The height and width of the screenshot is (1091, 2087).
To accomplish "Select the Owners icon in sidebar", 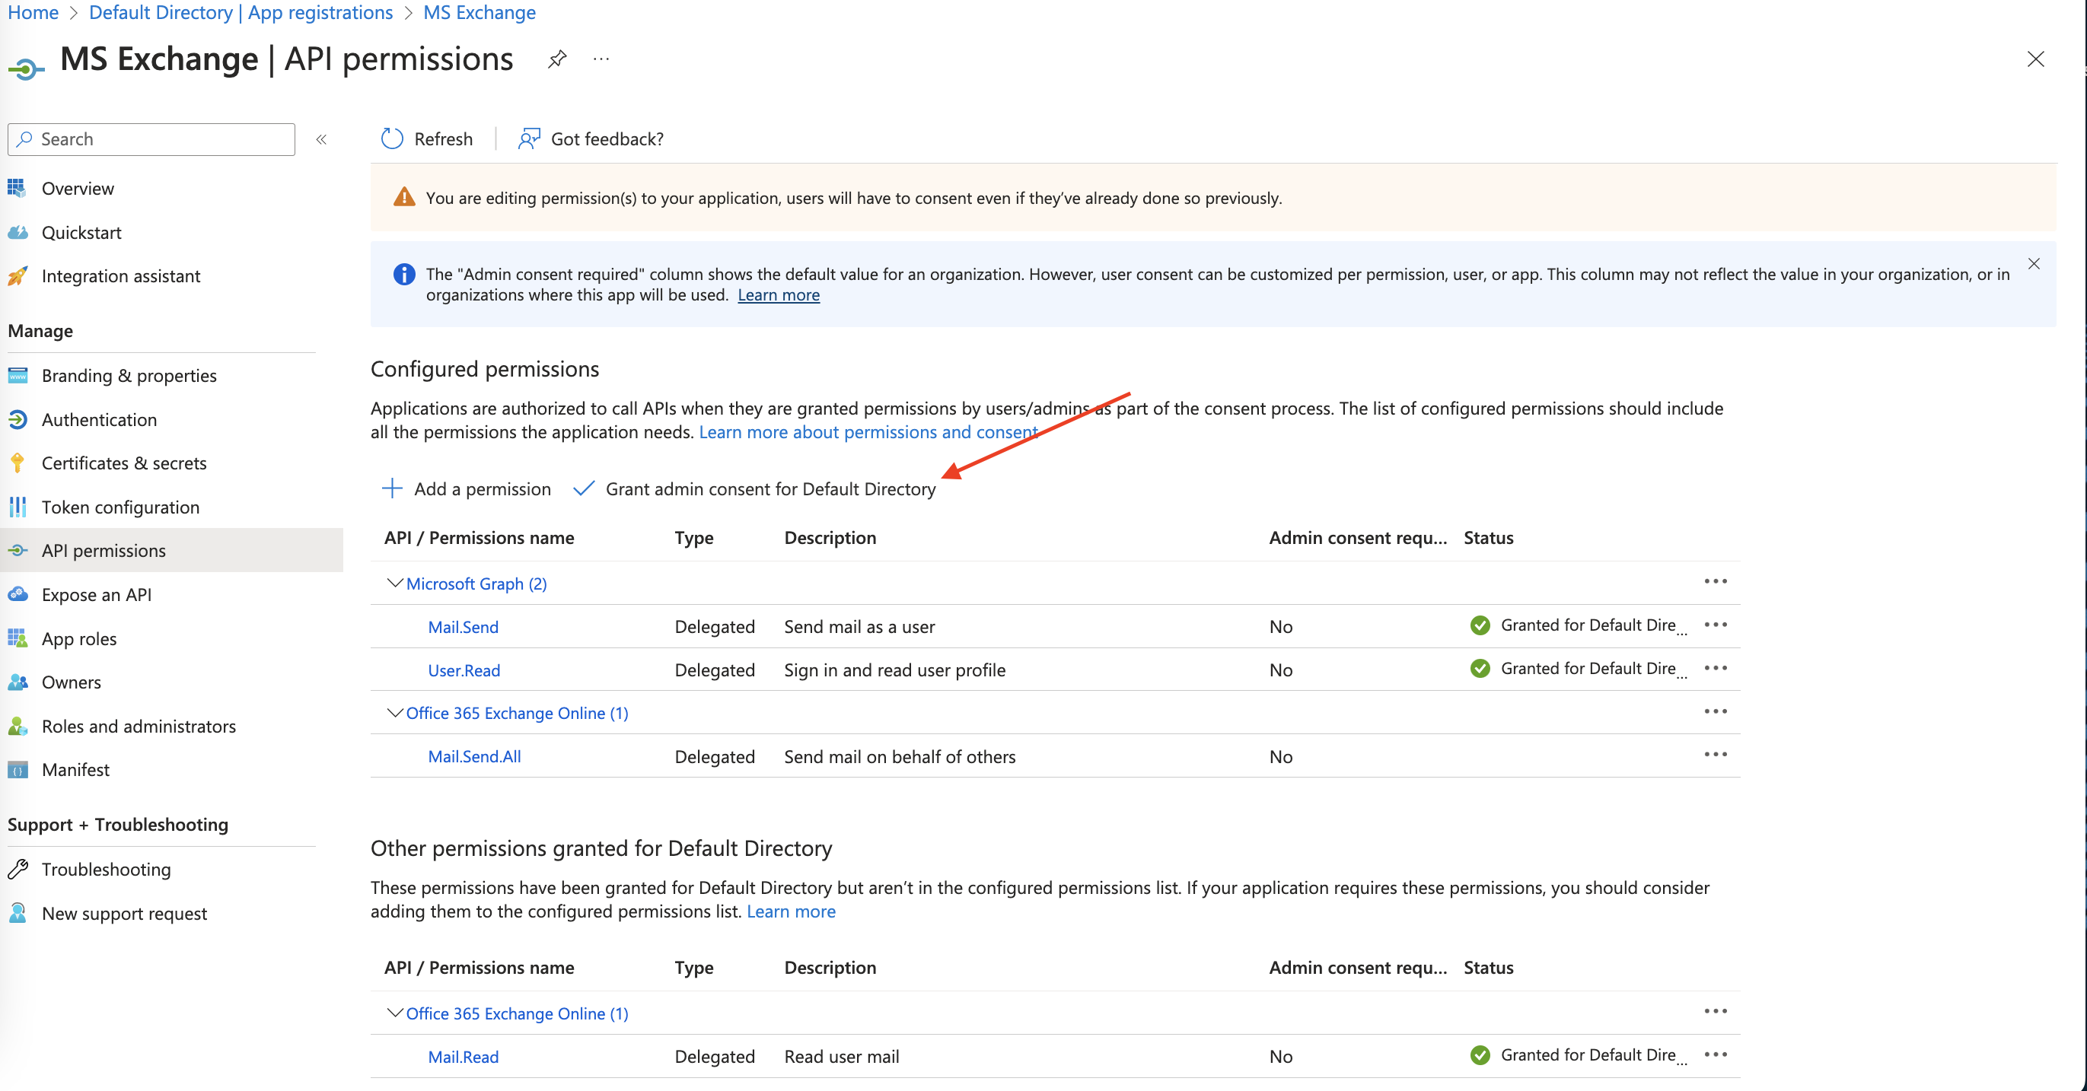I will tap(17, 682).
